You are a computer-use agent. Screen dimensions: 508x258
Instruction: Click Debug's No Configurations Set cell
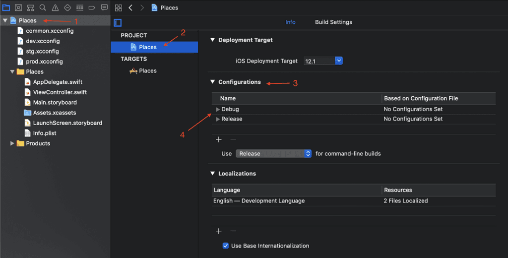coord(413,109)
